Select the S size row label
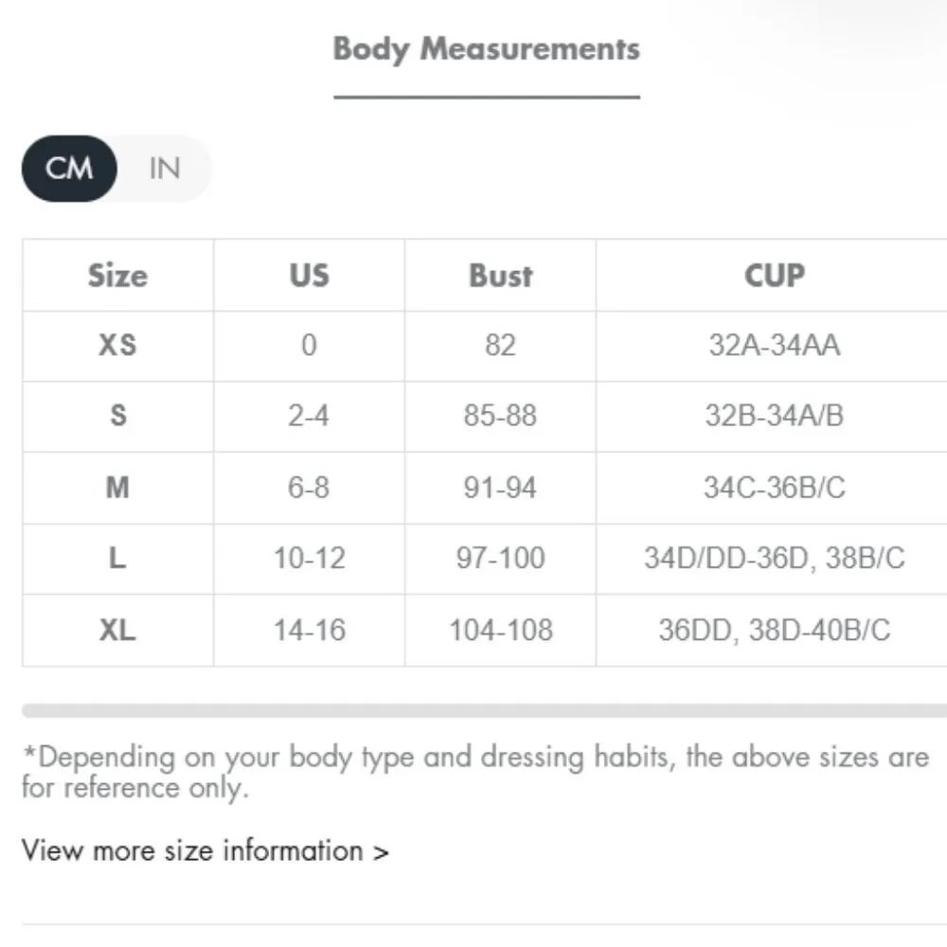Viewport: 947px width, 947px height. point(117,416)
